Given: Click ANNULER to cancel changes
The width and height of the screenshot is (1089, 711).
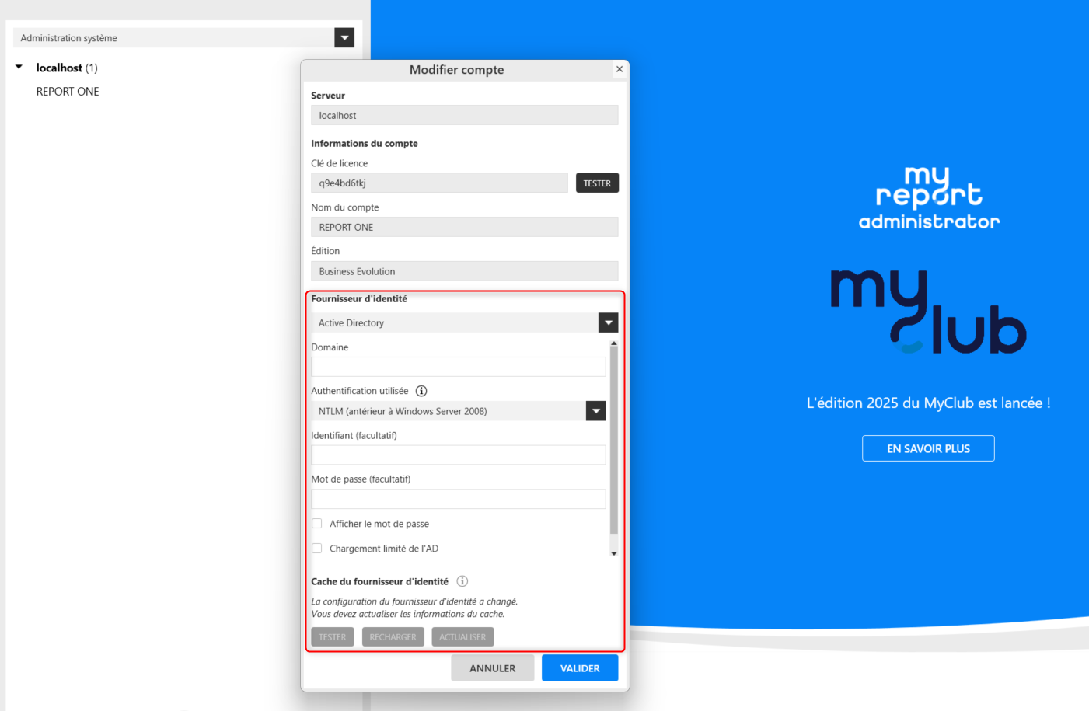Looking at the screenshot, I should [492, 668].
